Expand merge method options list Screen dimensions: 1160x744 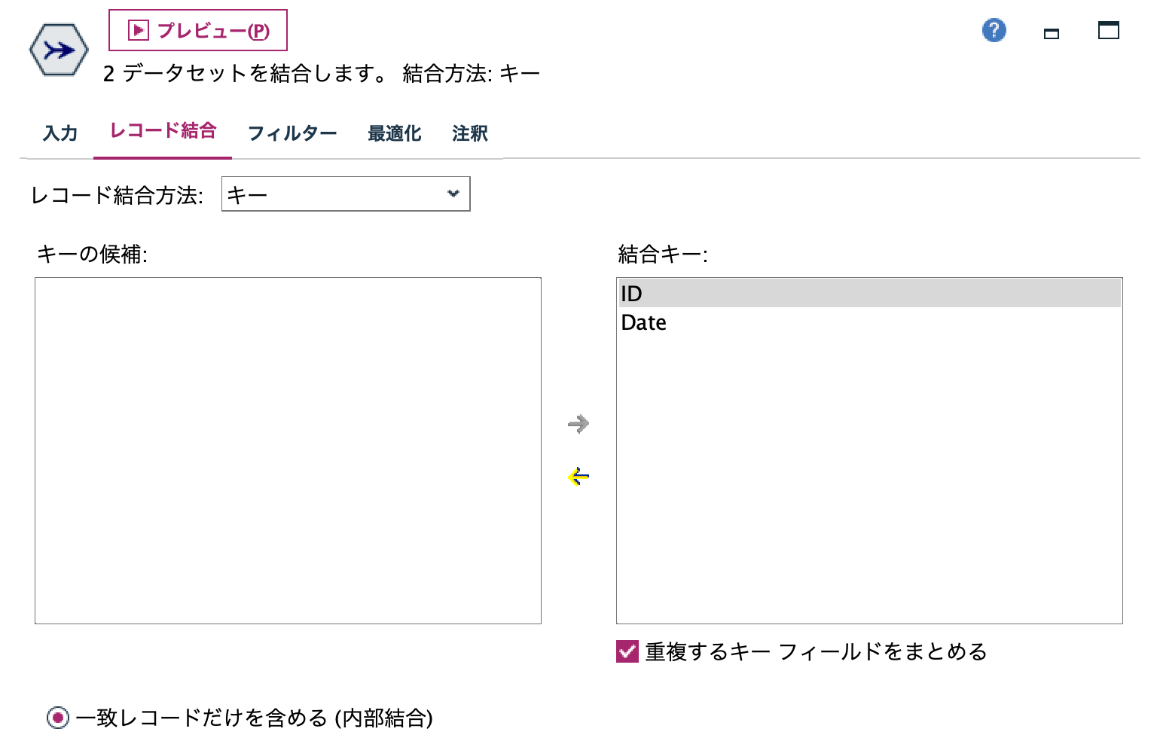click(x=346, y=194)
